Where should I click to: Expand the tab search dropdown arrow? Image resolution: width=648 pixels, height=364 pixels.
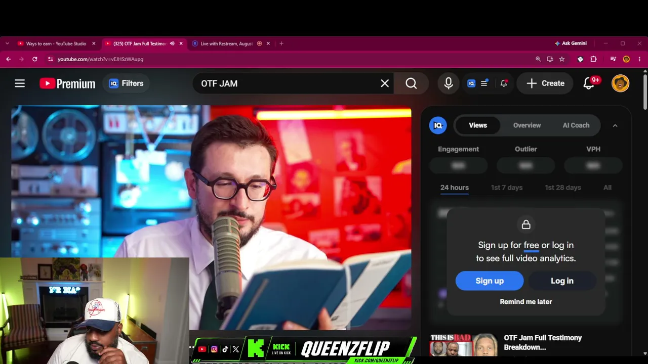click(7, 43)
